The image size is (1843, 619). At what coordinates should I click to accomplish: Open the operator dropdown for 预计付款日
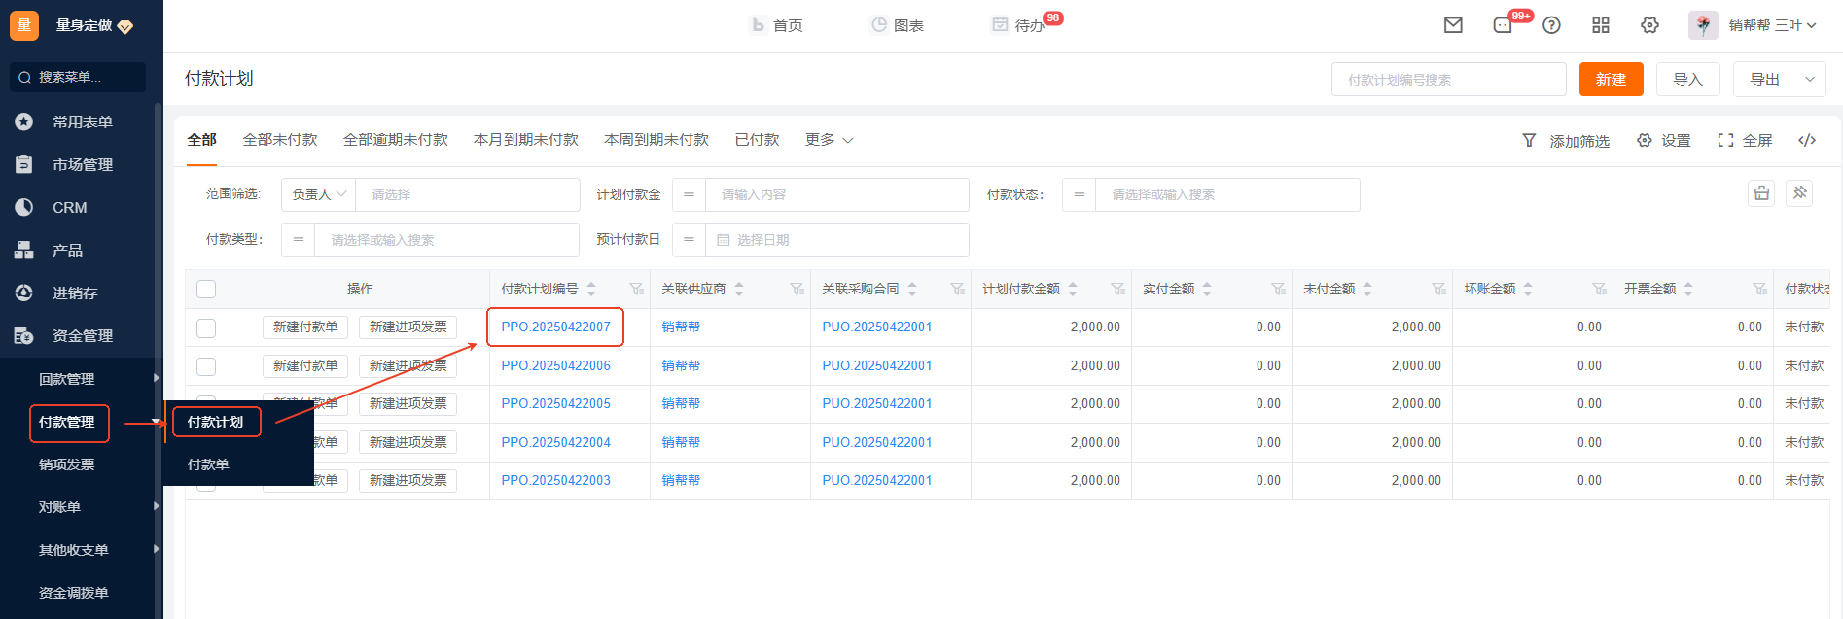point(689,239)
